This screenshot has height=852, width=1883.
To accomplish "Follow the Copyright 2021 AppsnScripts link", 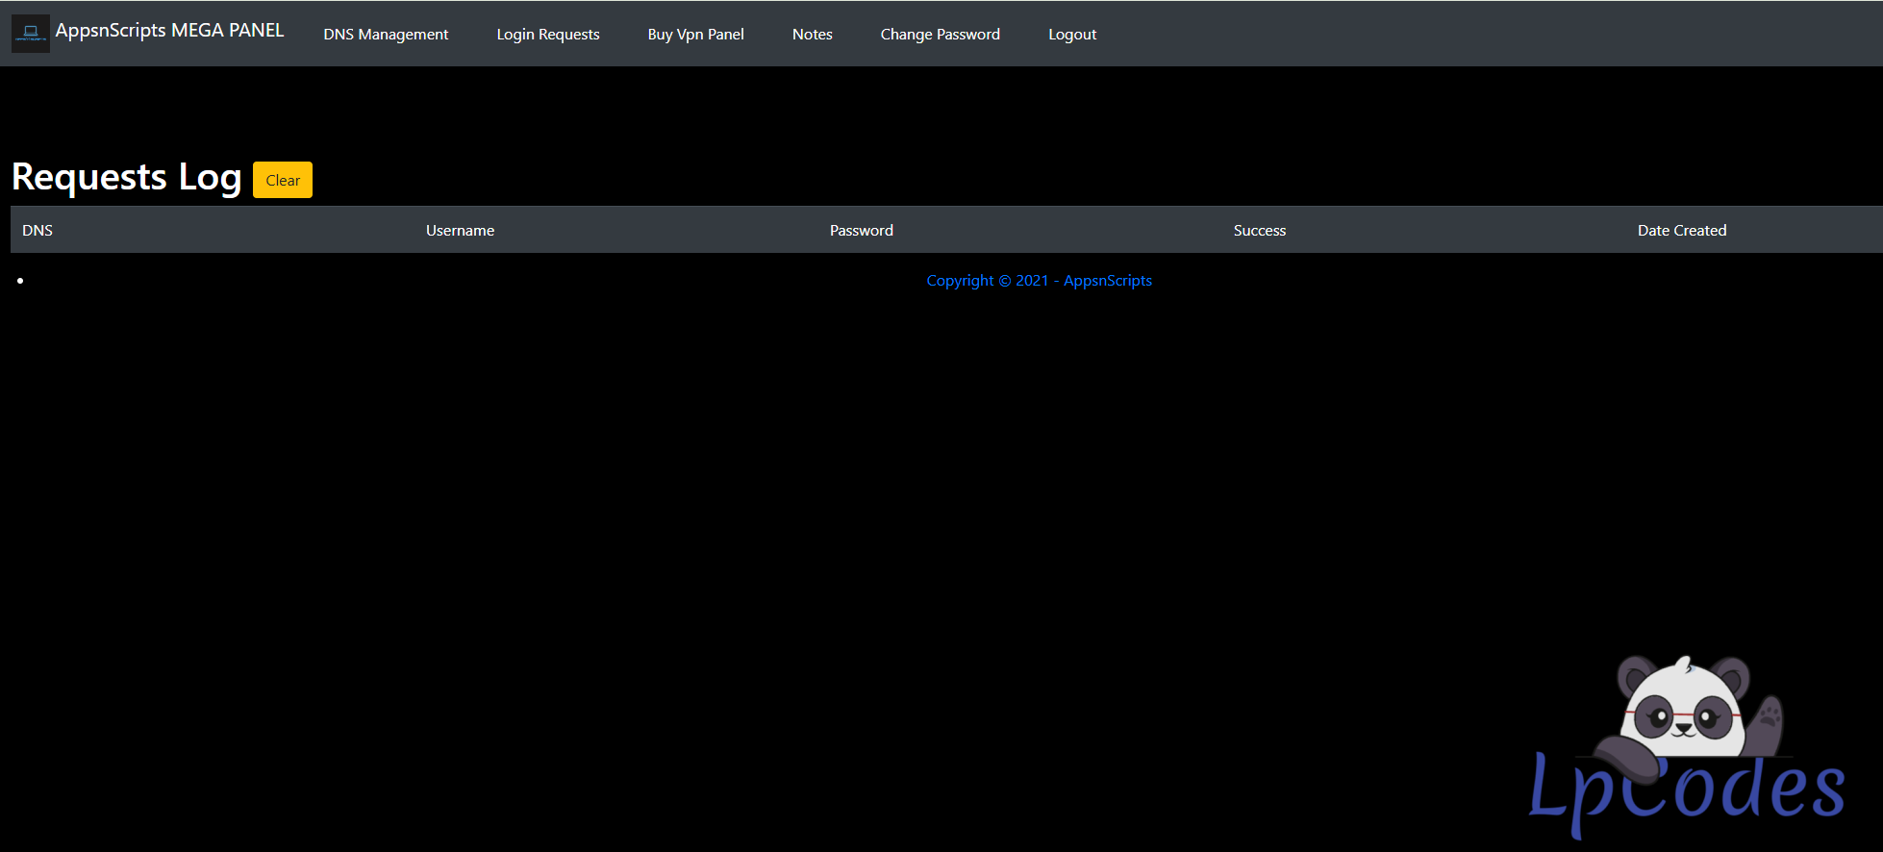I will point(1039,281).
